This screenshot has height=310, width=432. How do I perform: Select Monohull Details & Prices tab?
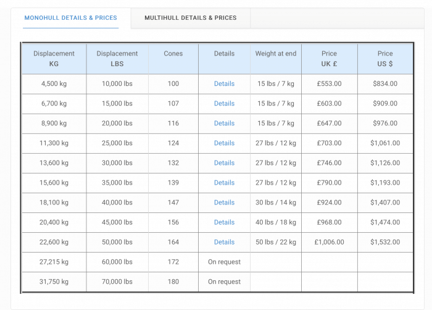coord(70,18)
